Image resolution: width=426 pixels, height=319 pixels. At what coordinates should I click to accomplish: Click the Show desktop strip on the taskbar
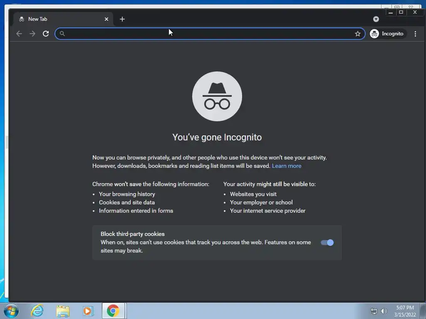pyautogui.click(x=423, y=311)
